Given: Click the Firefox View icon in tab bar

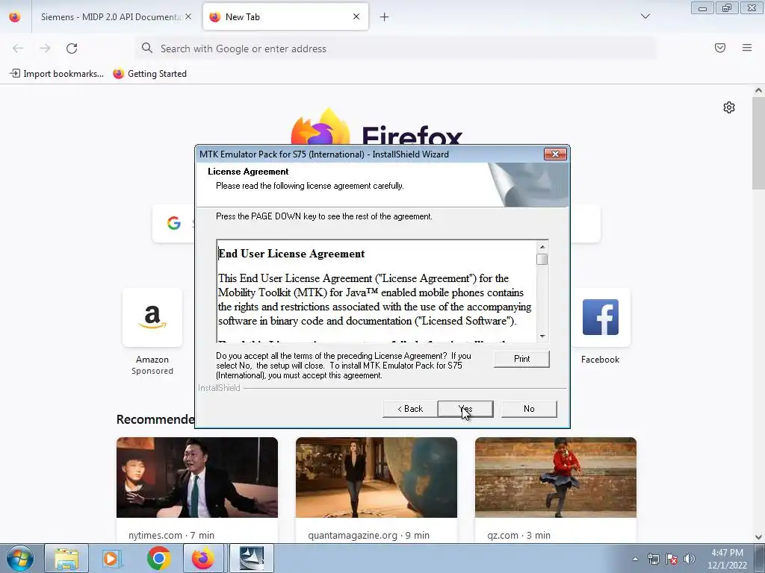Looking at the screenshot, I should click(x=15, y=17).
